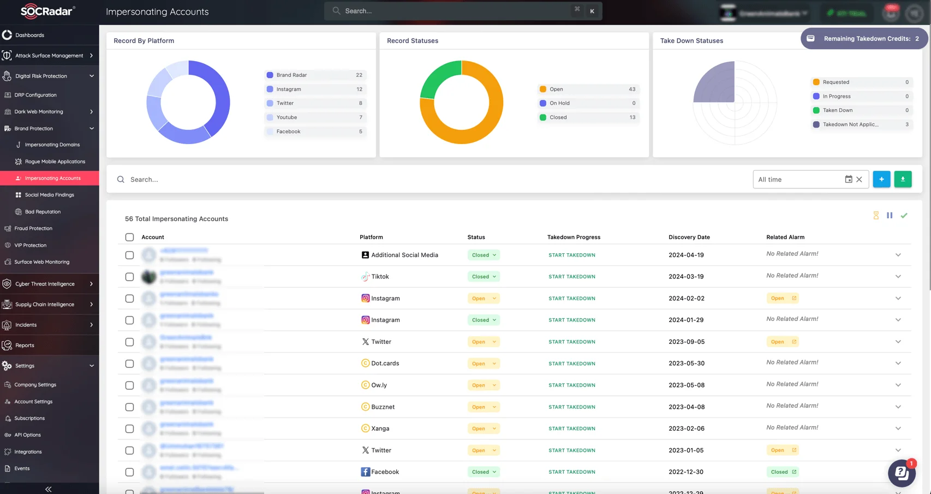Screen dimensions: 931x494
Task: Expand Attack Surface Management submenu arrow
Action: pyautogui.click(x=91, y=56)
